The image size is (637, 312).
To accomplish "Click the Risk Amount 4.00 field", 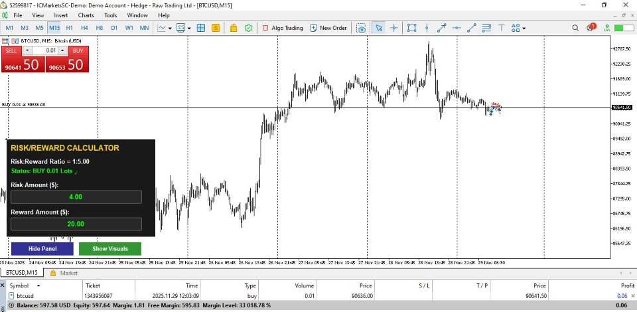I will [x=76, y=197].
